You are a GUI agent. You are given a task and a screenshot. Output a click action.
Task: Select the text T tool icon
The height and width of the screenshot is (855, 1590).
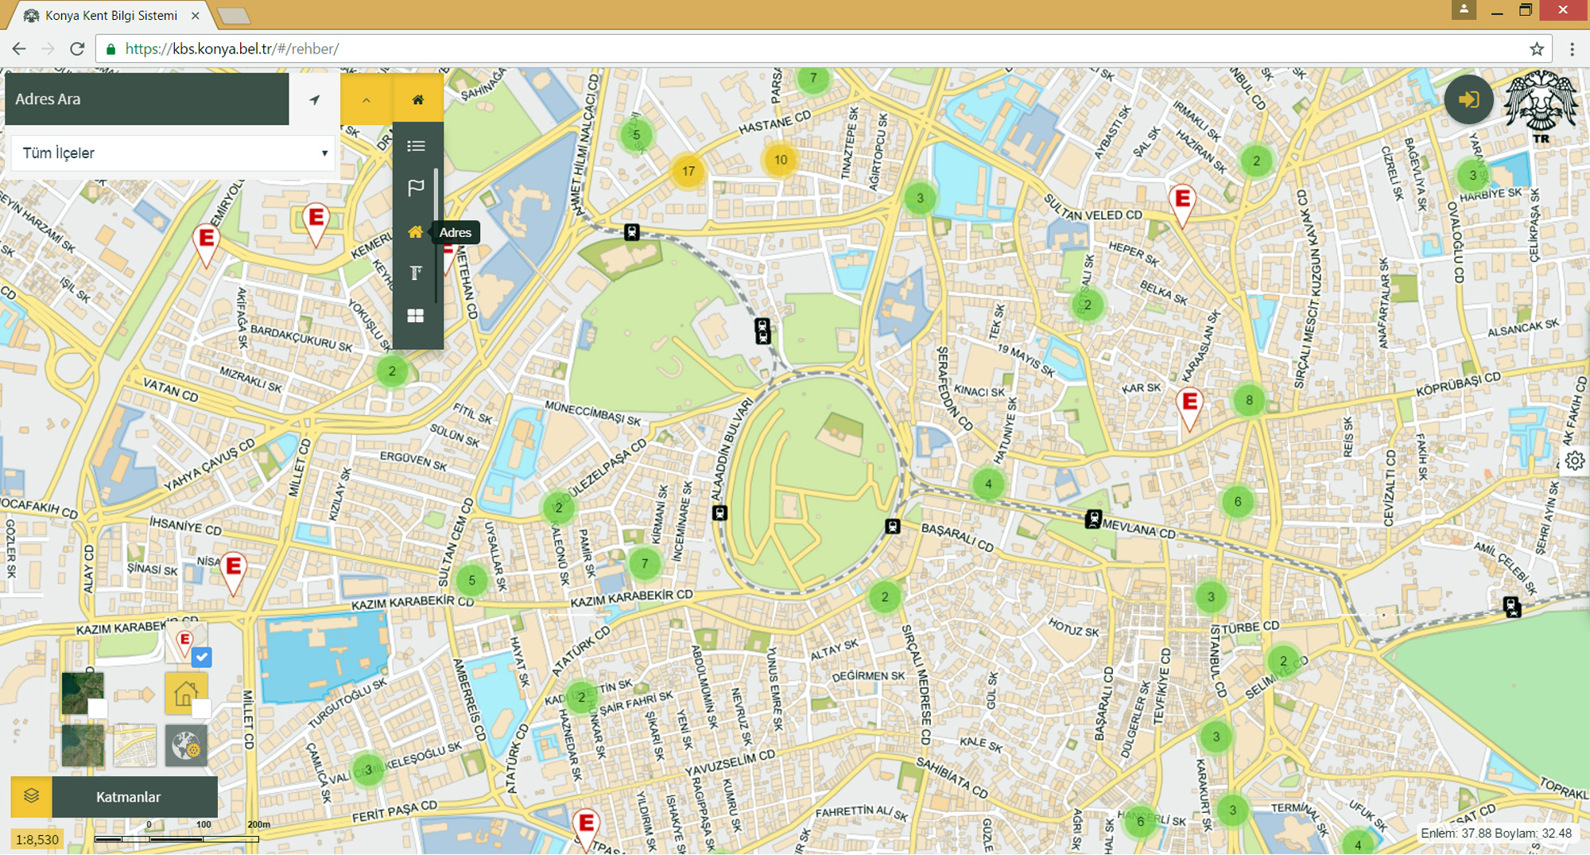click(416, 274)
